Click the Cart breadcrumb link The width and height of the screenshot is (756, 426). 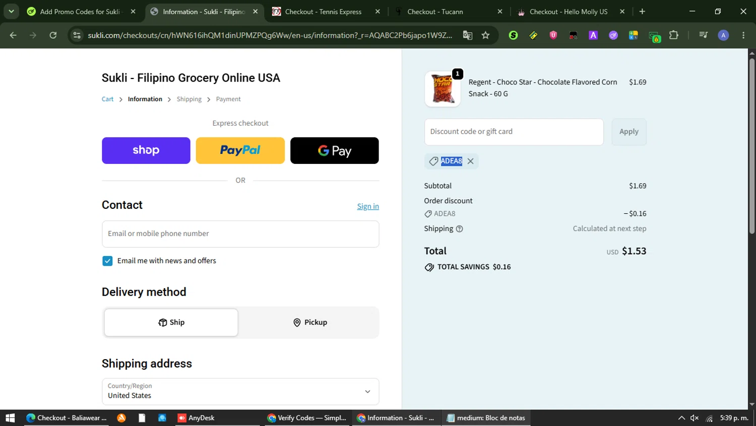107,99
